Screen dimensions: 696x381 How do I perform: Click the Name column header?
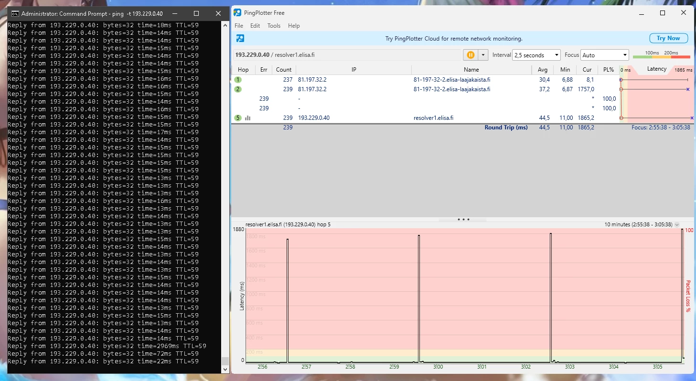tap(471, 70)
